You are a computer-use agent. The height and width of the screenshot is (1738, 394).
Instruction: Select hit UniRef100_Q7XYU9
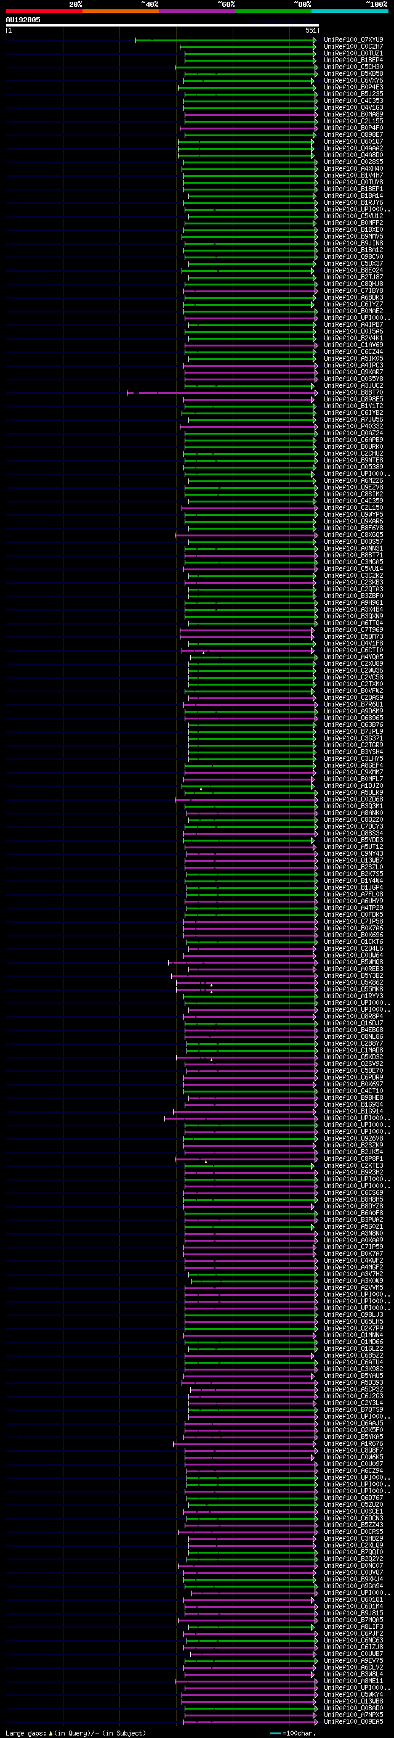[353, 40]
